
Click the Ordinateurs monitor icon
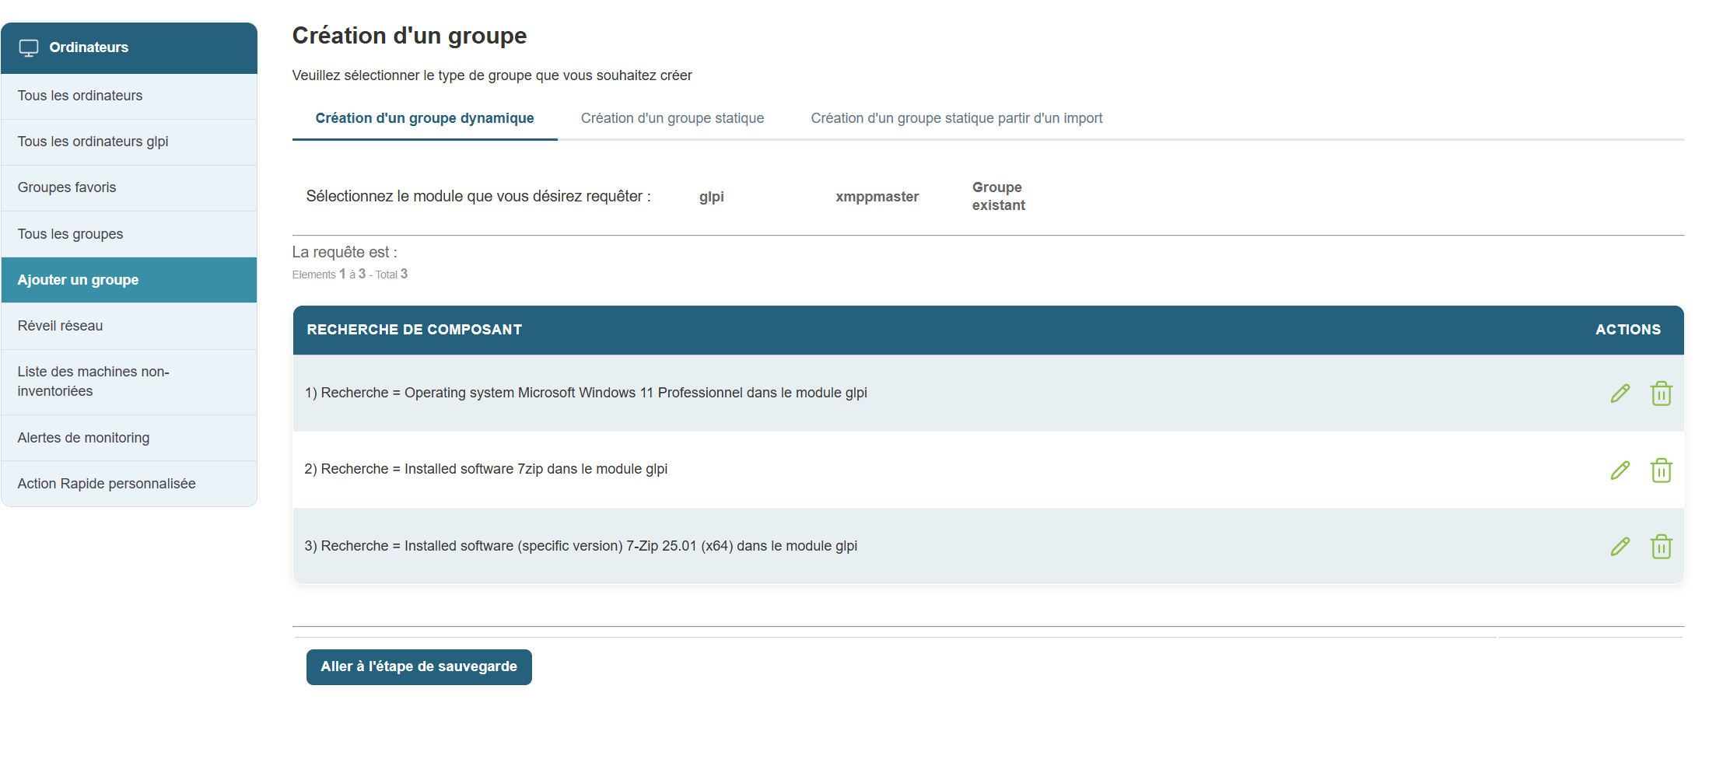click(29, 48)
